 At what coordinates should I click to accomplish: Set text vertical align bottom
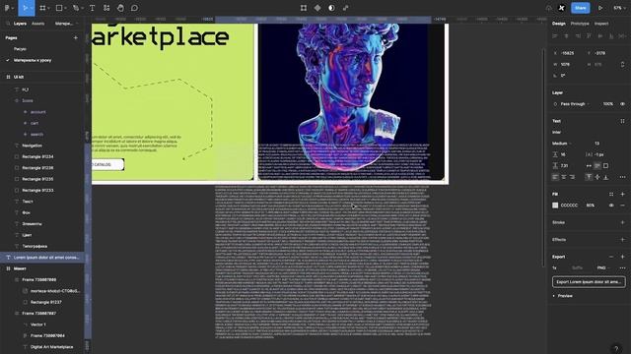pos(605,177)
